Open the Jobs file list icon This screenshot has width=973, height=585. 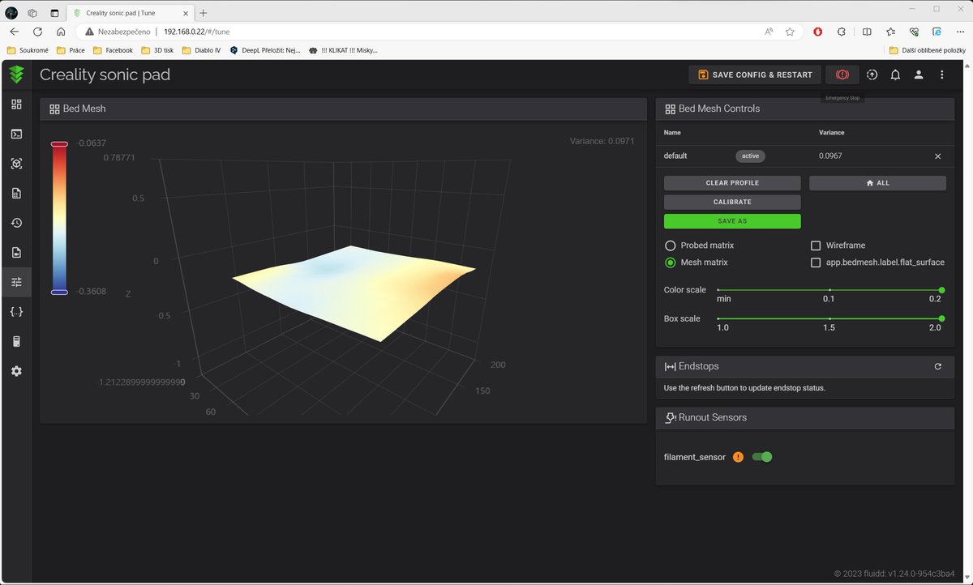(16, 193)
